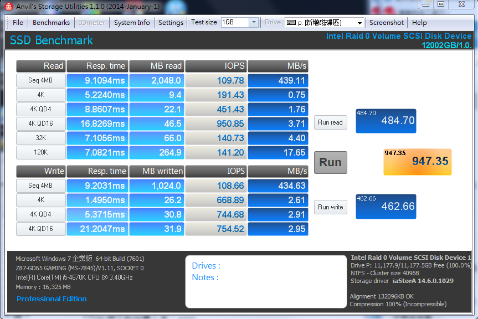Click the drive icon in Drive selector
The image size is (478, 319).
291,23
